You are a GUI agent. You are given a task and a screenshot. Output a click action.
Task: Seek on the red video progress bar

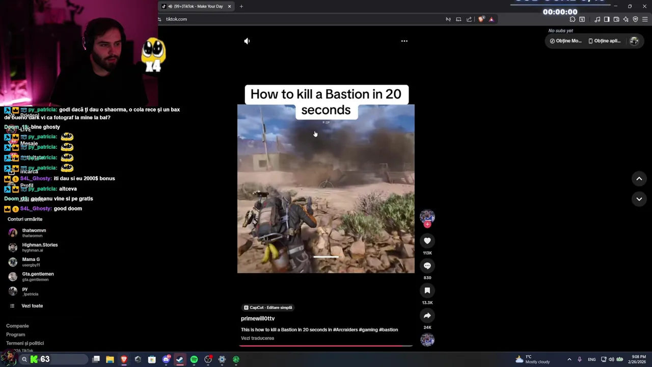326,346
